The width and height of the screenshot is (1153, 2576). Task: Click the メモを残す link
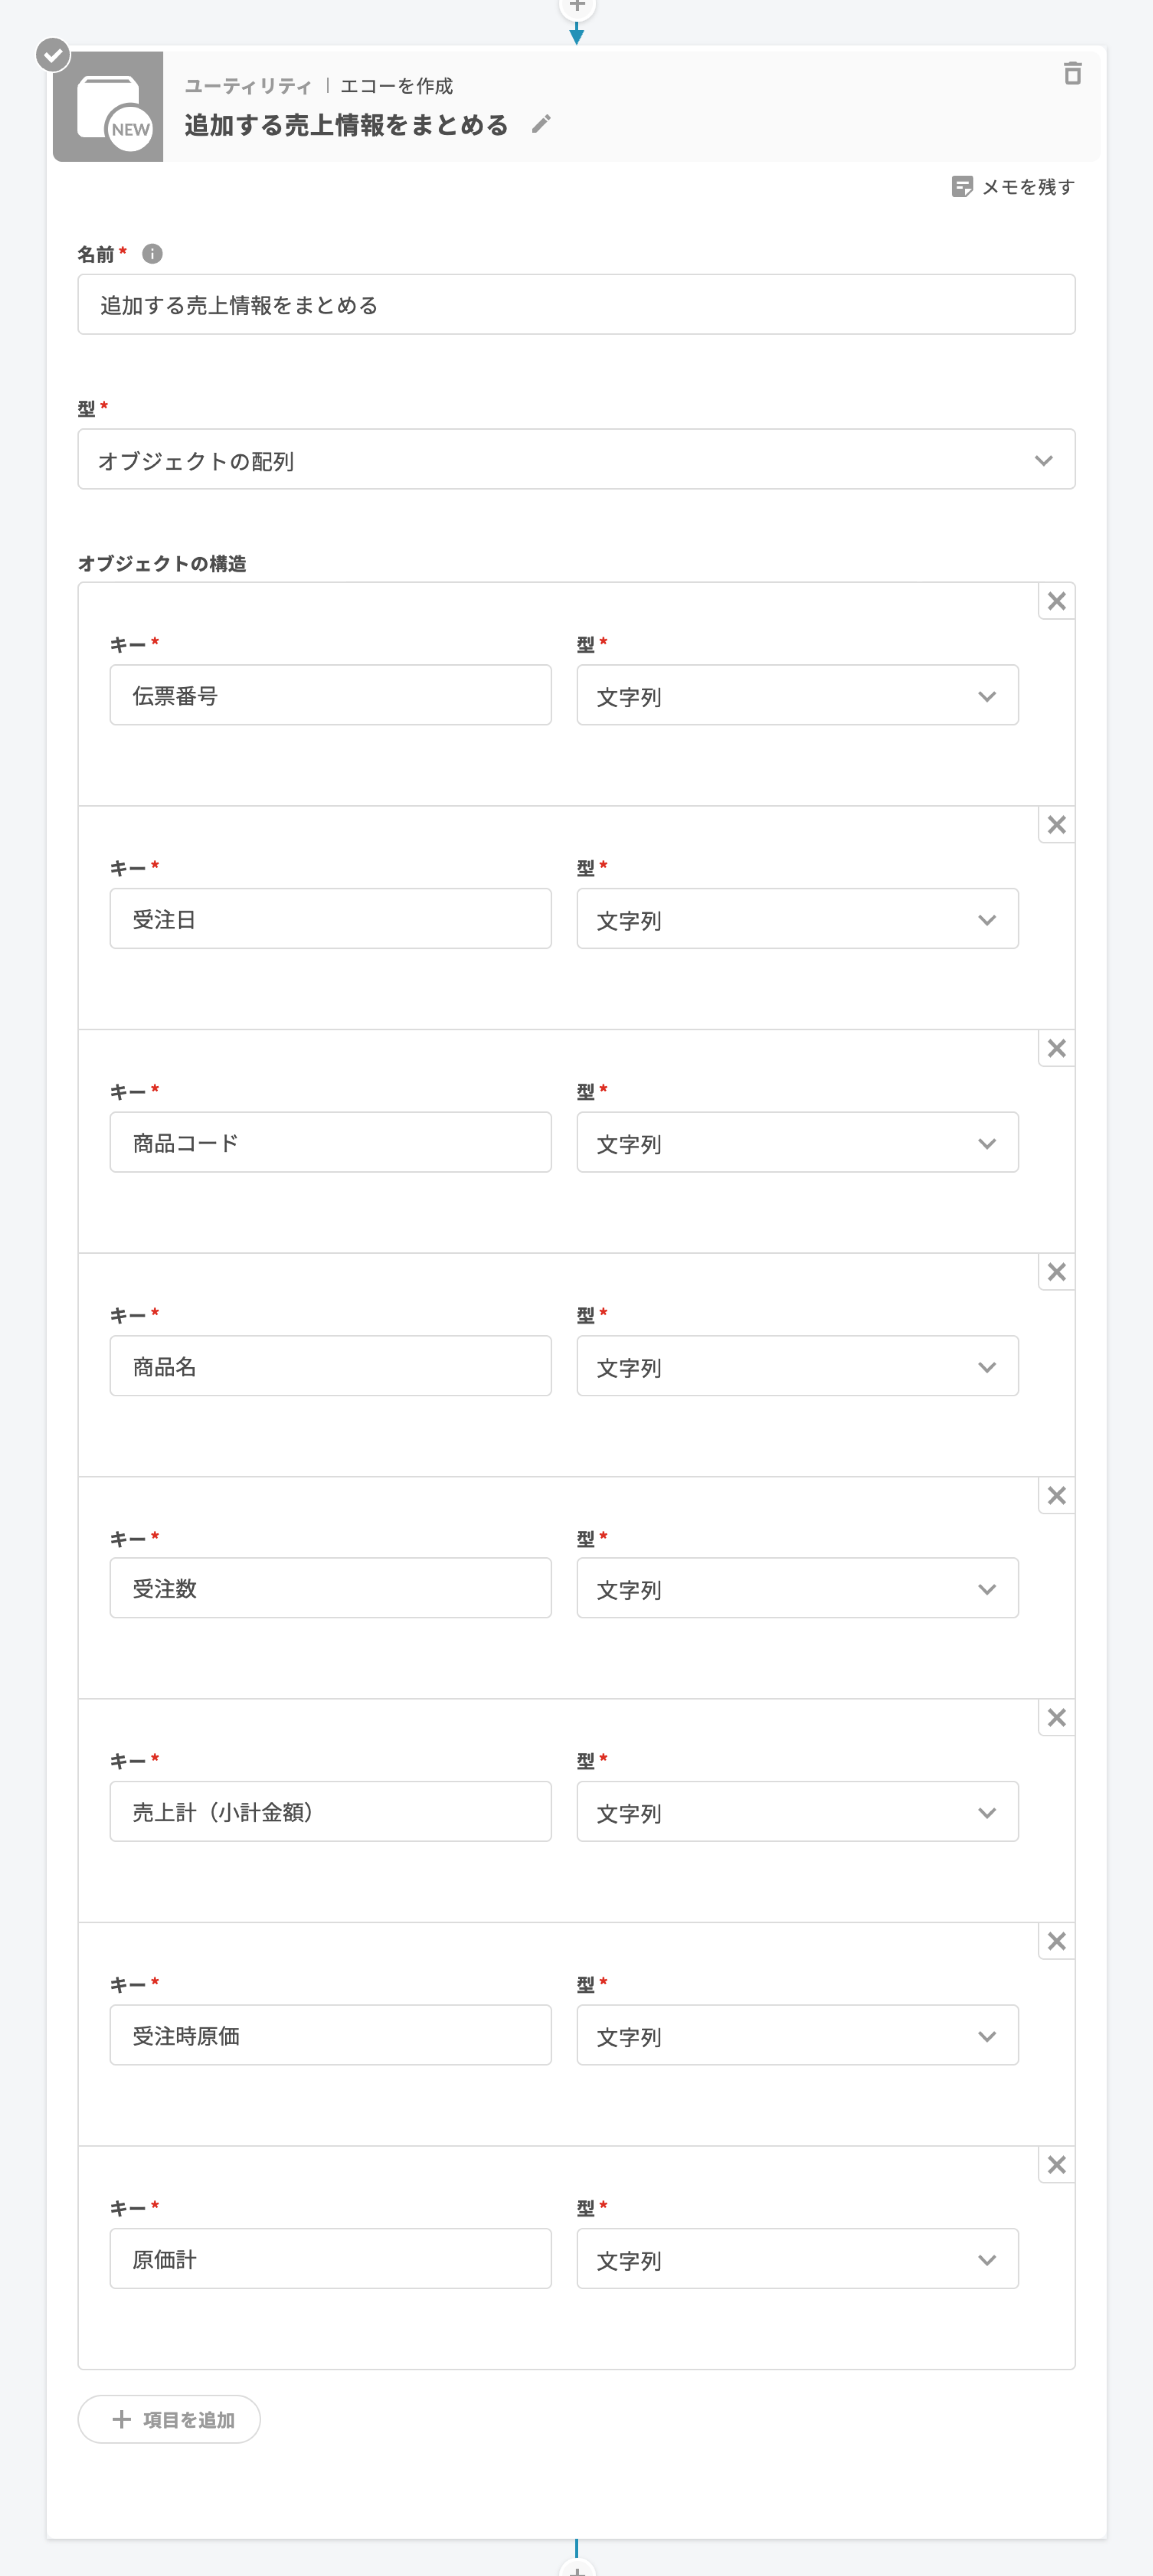[x=1027, y=187]
